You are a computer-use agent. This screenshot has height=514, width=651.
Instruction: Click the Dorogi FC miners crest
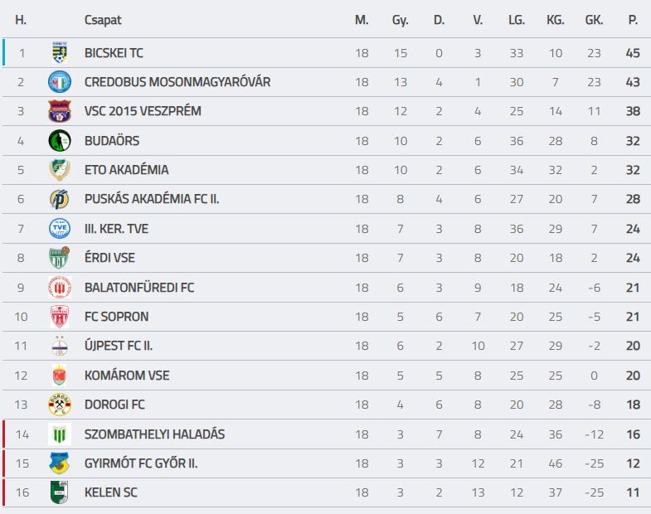point(60,405)
